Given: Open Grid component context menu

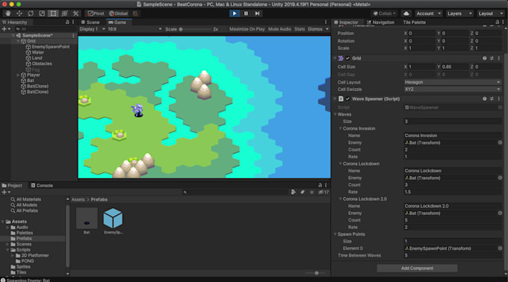Looking at the screenshot, I should [499, 58].
